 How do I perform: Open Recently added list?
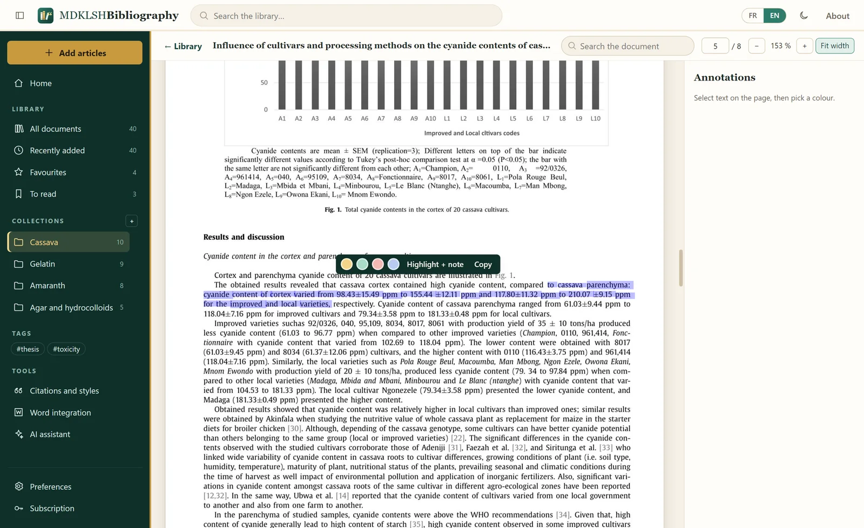75,150
